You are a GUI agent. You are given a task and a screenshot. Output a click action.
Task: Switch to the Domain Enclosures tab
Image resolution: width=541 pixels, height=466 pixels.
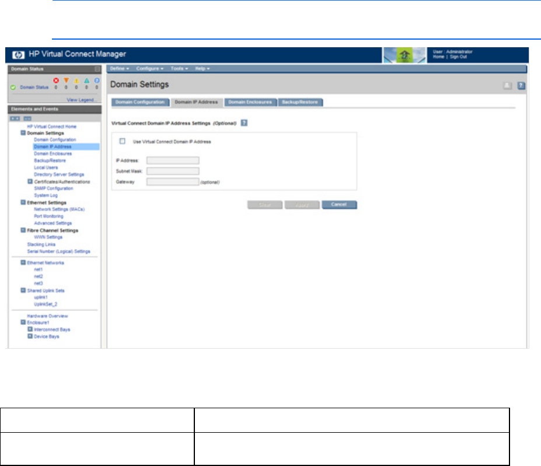[x=250, y=102]
